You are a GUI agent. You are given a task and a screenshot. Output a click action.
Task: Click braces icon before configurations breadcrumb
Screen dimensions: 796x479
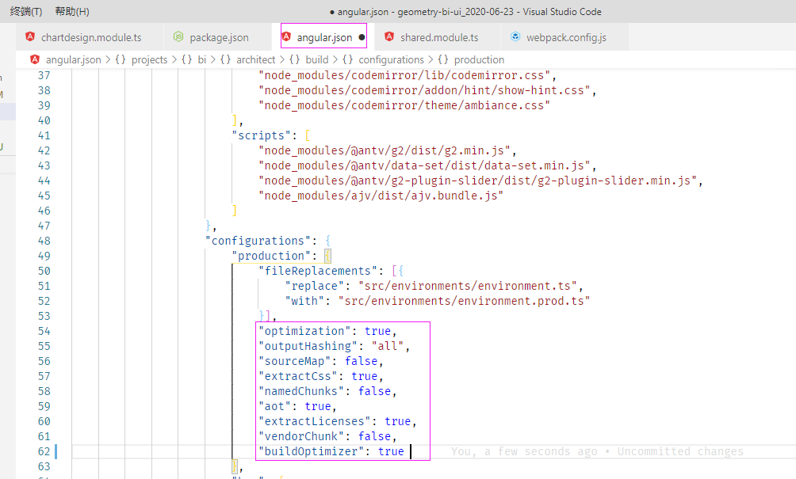tap(347, 59)
